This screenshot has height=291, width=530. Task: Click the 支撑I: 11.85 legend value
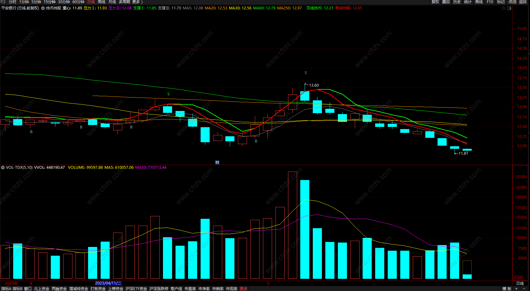click(145, 8)
